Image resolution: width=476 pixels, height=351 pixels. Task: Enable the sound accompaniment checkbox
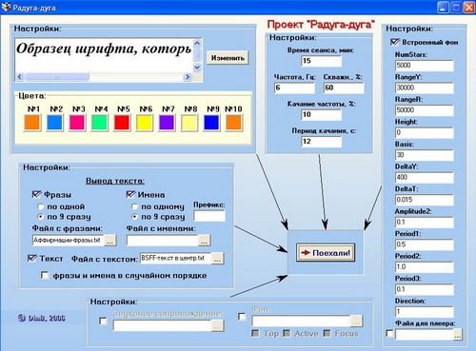click(103, 321)
